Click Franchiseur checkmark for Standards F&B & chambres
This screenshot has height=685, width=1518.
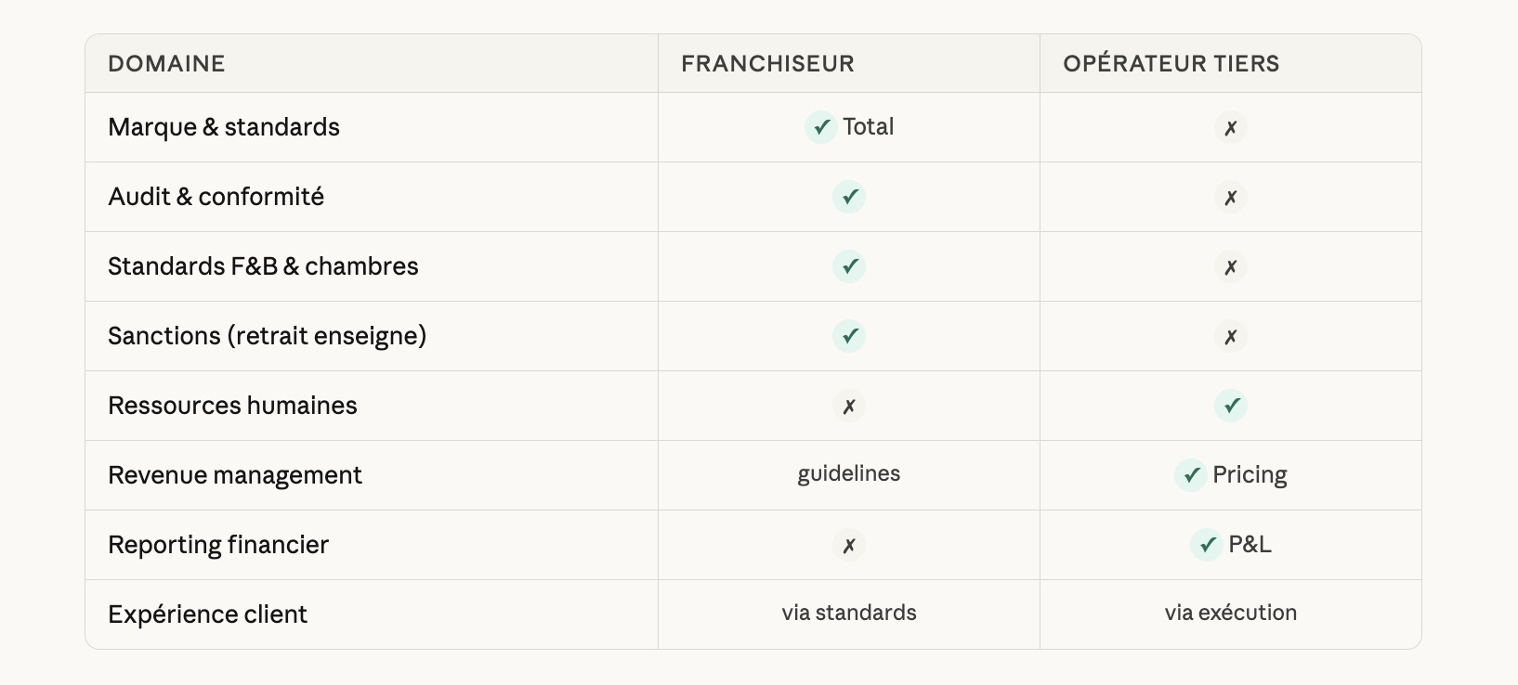click(x=849, y=266)
